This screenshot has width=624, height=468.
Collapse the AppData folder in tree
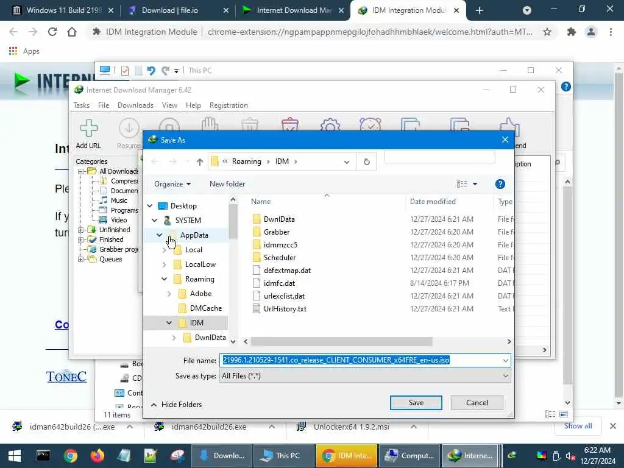pyautogui.click(x=159, y=235)
